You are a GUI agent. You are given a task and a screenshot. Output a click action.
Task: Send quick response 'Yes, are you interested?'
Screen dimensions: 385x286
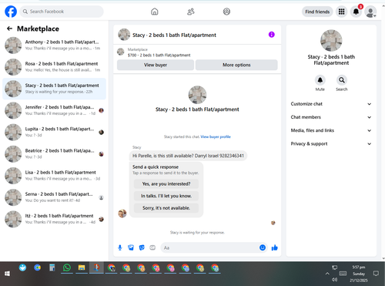(166, 184)
